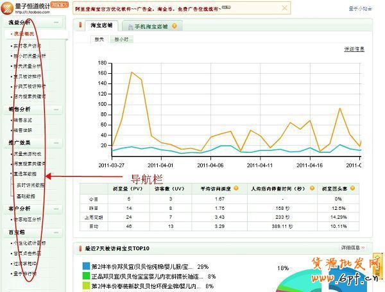Click icon left of 最近7天被访问宝贝TOP10 title
This screenshot has height=292, width=385.
(80, 248)
